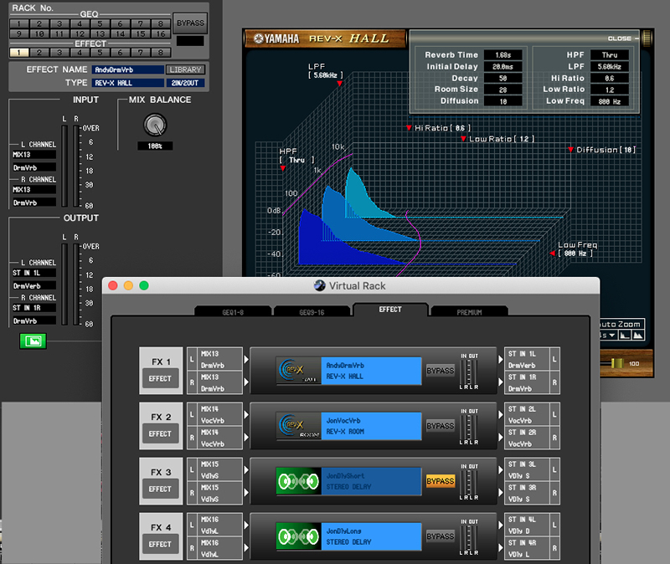Toggle BYPASS on FX 1 AndyDrmVrb
Image resolution: width=670 pixels, height=564 pixels.
coord(441,371)
